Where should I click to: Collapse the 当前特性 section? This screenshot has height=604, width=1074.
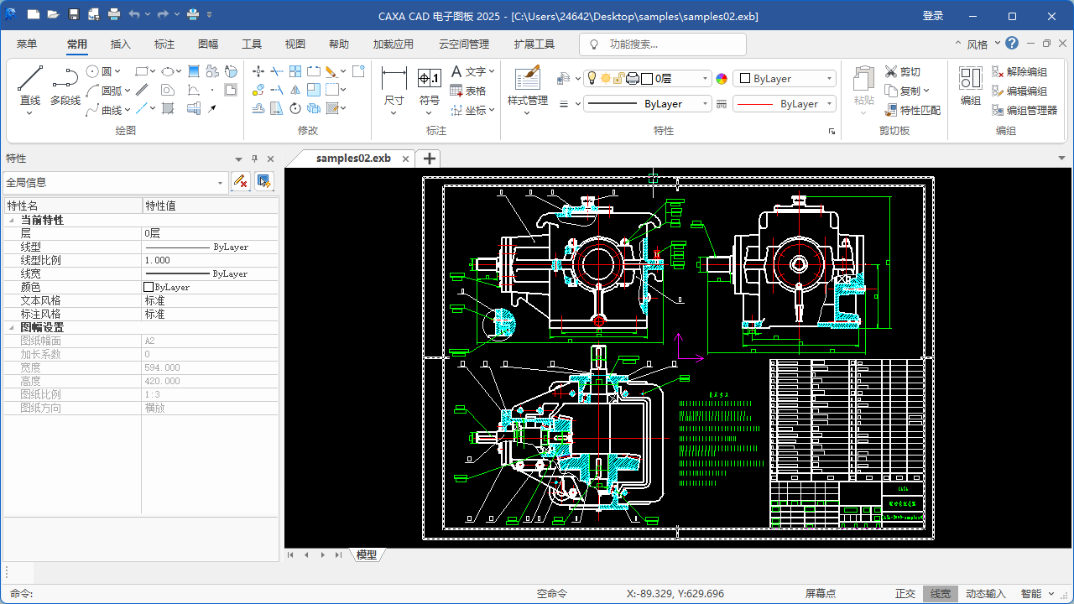point(12,221)
